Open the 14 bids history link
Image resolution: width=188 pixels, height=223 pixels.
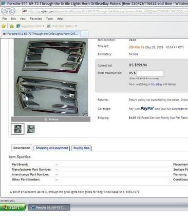(134, 54)
